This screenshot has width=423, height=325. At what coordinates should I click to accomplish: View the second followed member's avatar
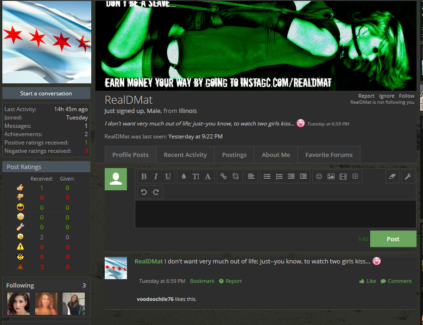coord(46,304)
